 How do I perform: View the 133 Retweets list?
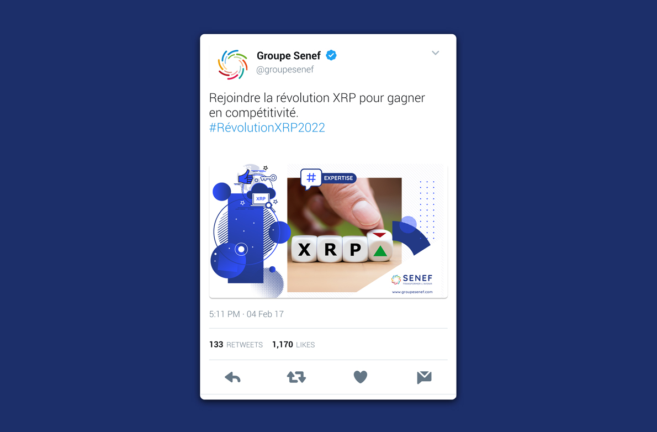click(236, 344)
